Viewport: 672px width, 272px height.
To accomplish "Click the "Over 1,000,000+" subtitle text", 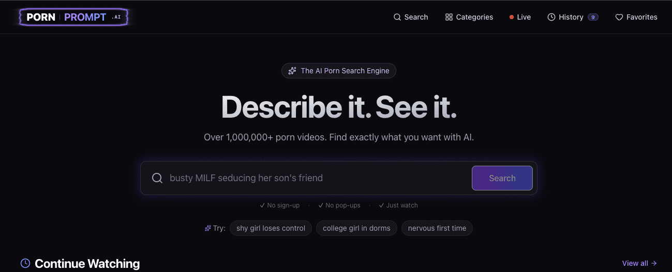I will point(339,137).
